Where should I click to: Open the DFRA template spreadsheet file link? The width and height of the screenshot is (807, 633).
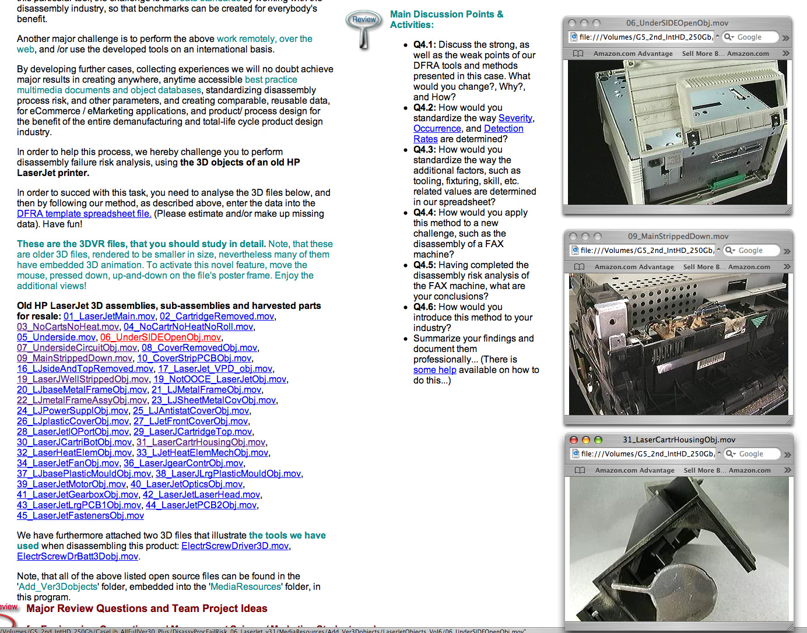click(x=84, y=214)
